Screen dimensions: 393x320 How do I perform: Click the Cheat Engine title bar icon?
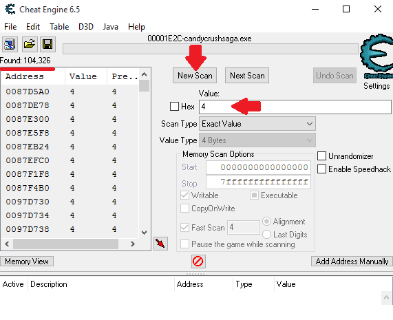(x=10, y=9)
